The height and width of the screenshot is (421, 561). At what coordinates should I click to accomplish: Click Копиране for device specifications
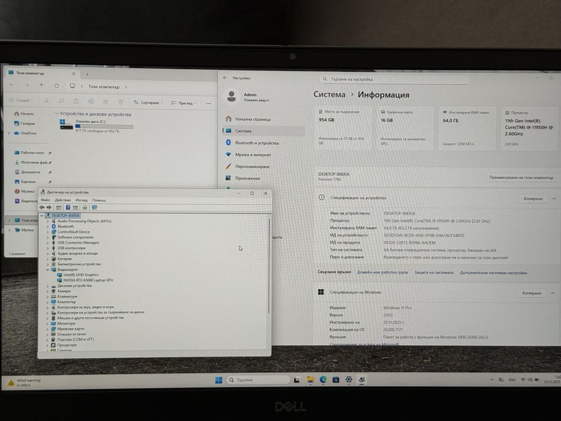pos(533,198)
